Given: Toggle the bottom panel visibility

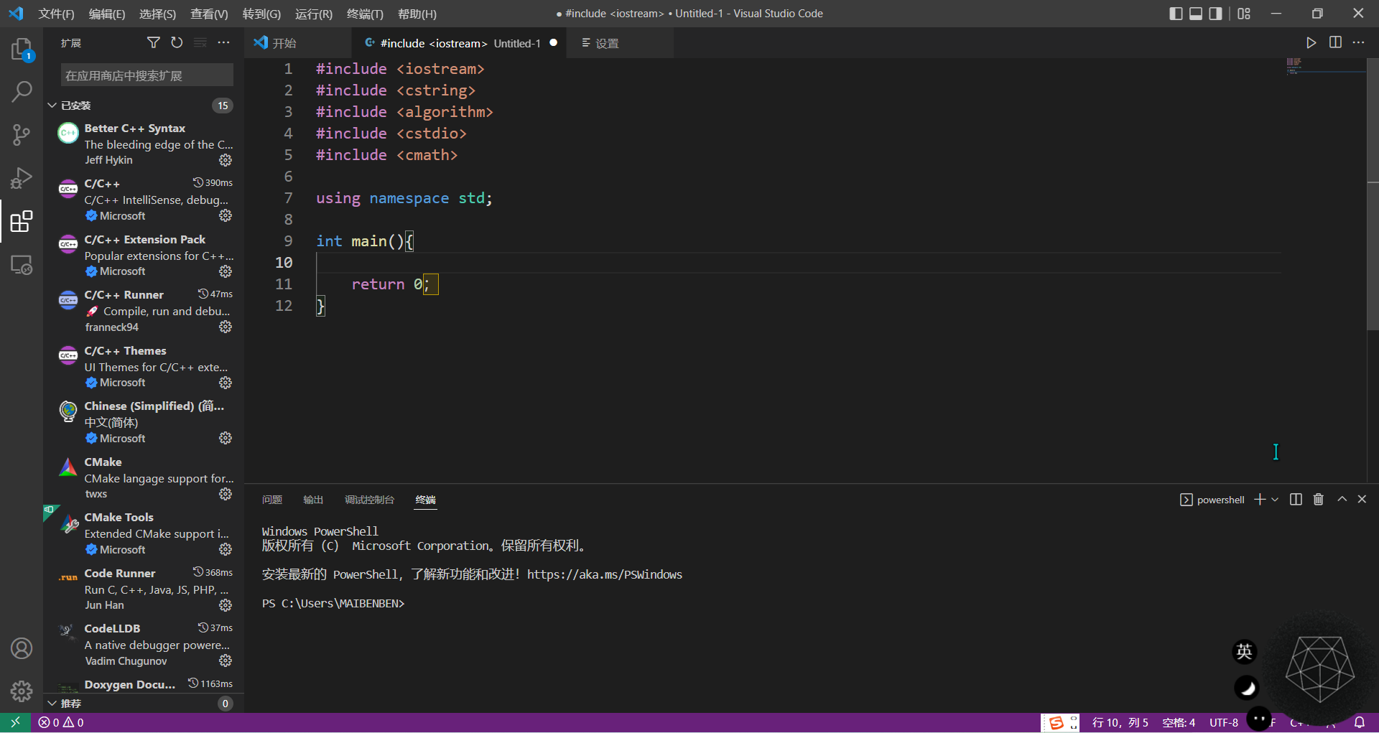Looking at the screenshot, I should (x=1196, y=14).
